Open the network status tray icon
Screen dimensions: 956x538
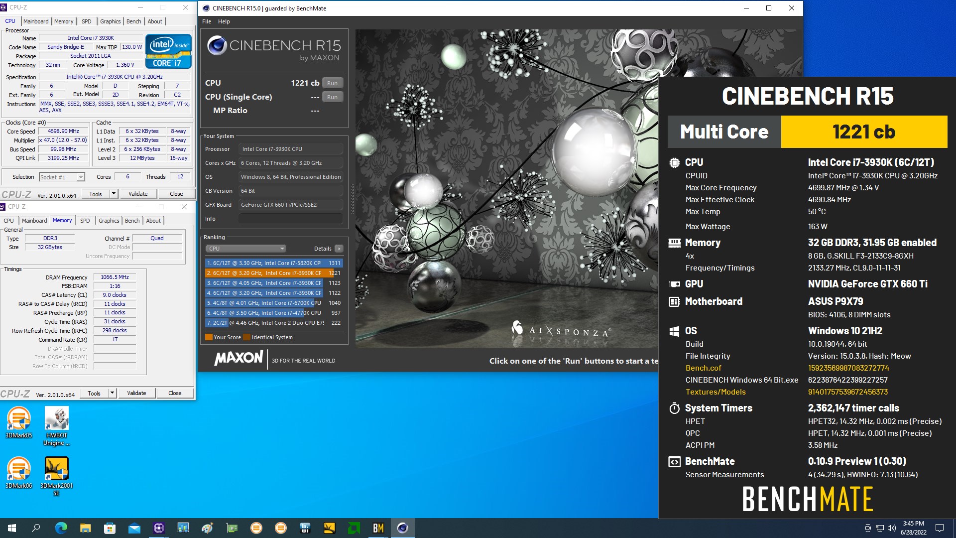[880, 528]
